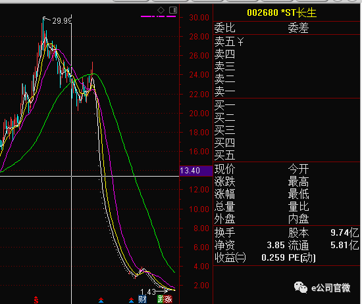Toggle the side panel layout icon

[173, 10]
